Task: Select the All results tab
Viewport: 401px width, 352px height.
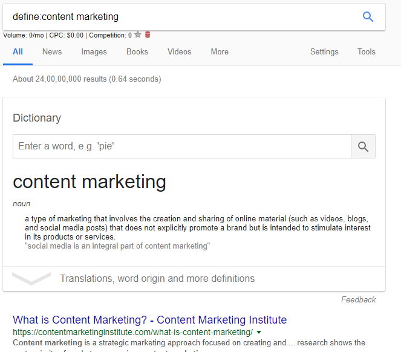Action: tap(18, 52)
